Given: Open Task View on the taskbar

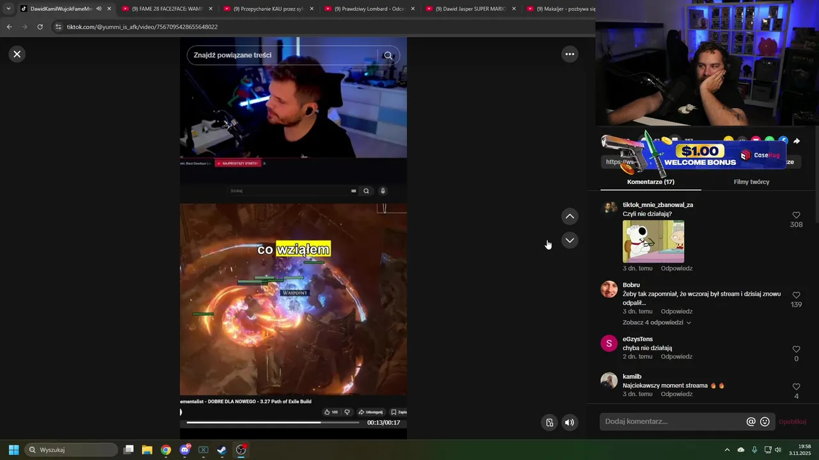Looking at the screenshot, I should coord(129,450).
